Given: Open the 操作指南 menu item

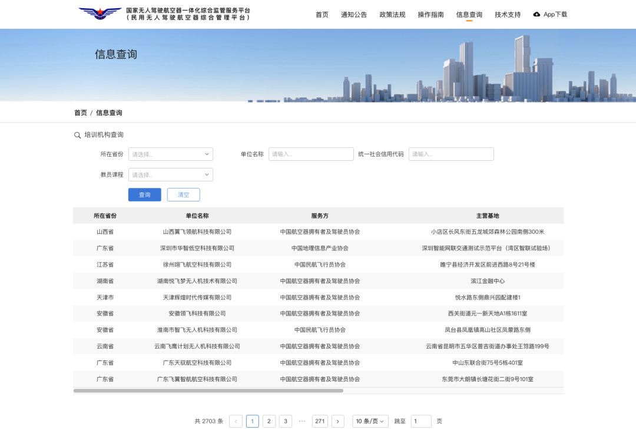Looking at the screenshot, I should [x=430, y=15].
